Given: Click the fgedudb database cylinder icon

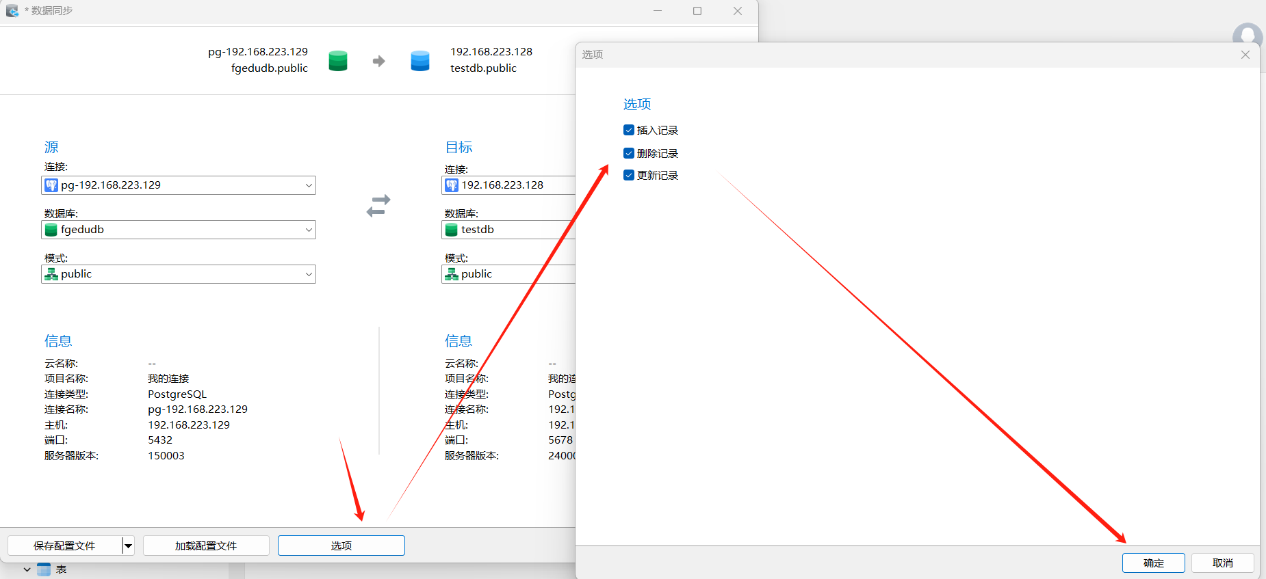Looking at the screenshot, I should pyautogui.click(x=51, y=230).
